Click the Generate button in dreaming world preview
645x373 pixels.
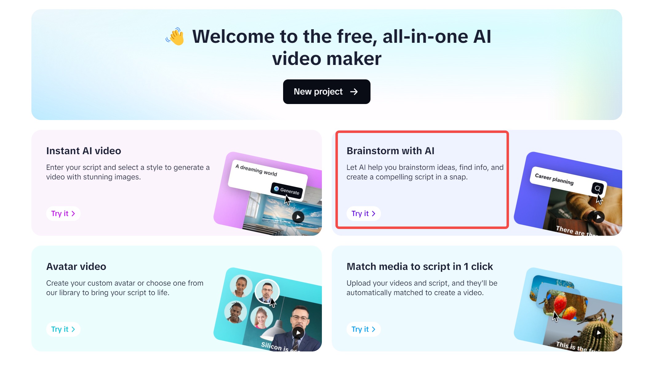click(x=286, y=191)
